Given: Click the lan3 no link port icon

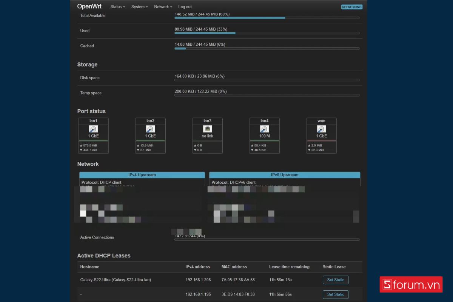Looking at the screenshot, I should point(207,129).
